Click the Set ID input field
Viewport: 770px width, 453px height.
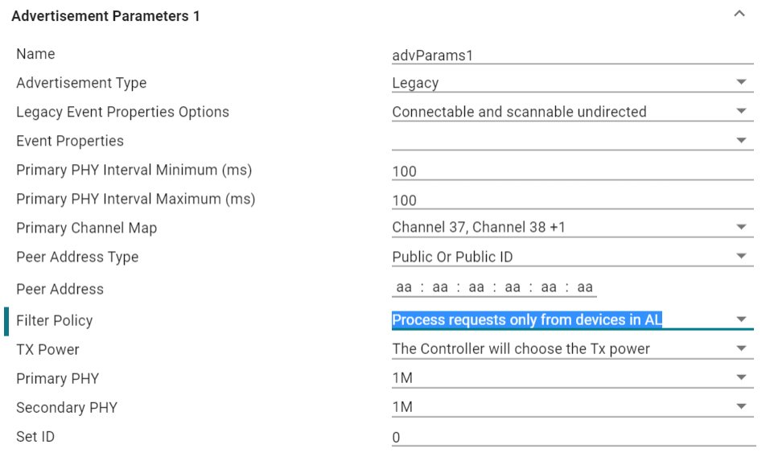coord(571,437)
